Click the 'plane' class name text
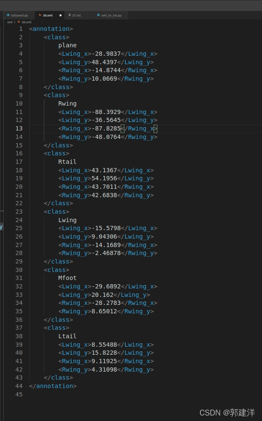The height and width of the screenshot is (421, 262). [68, 45]
